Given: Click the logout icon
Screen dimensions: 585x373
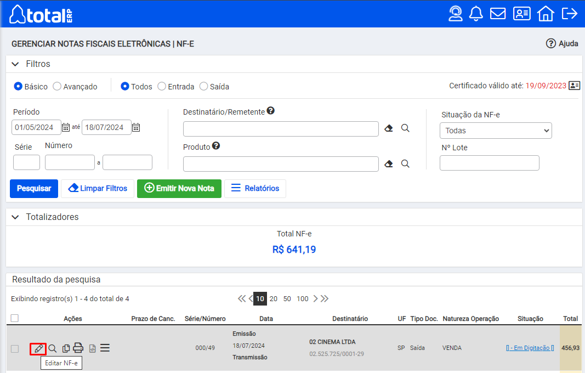Looking at the screenshot, I should point(570,14).
